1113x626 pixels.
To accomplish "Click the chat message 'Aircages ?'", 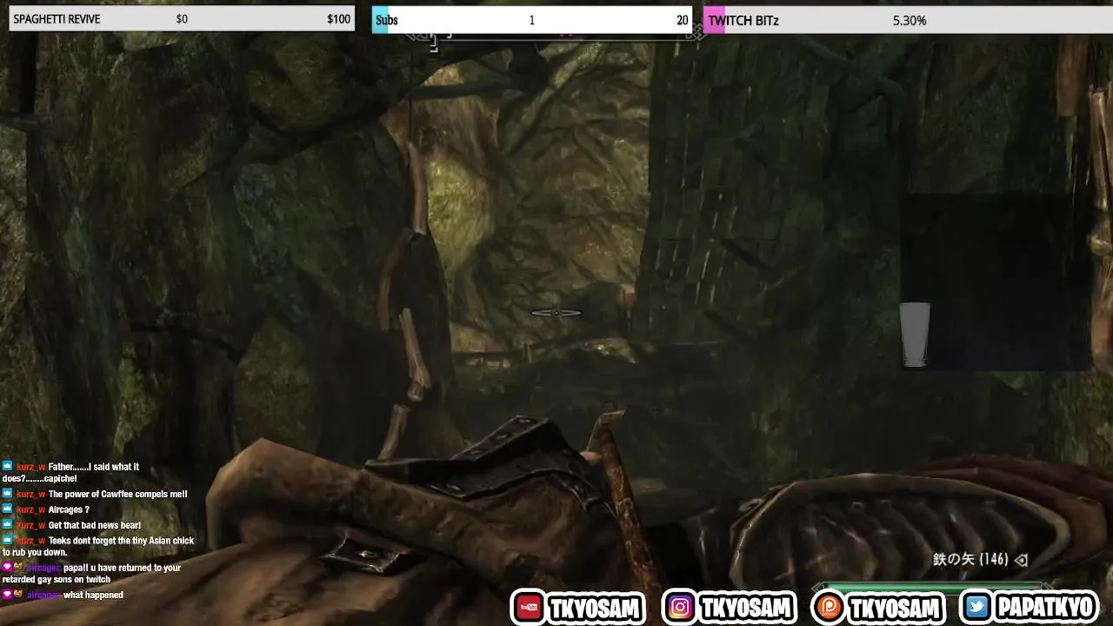I will (69, 509).
